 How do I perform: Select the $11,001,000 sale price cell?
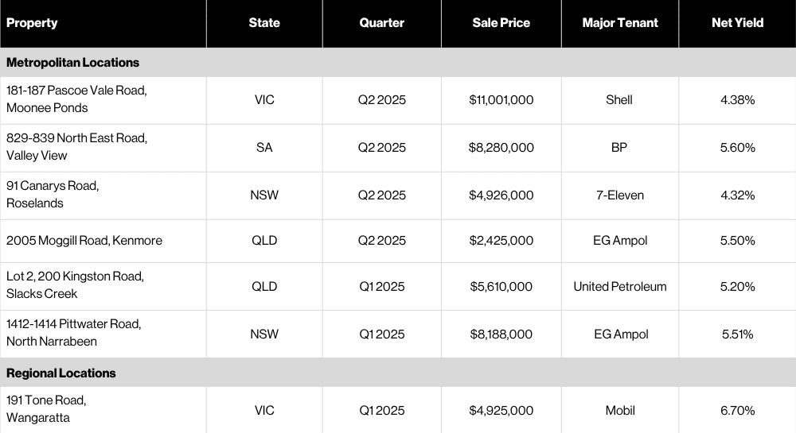501,100
